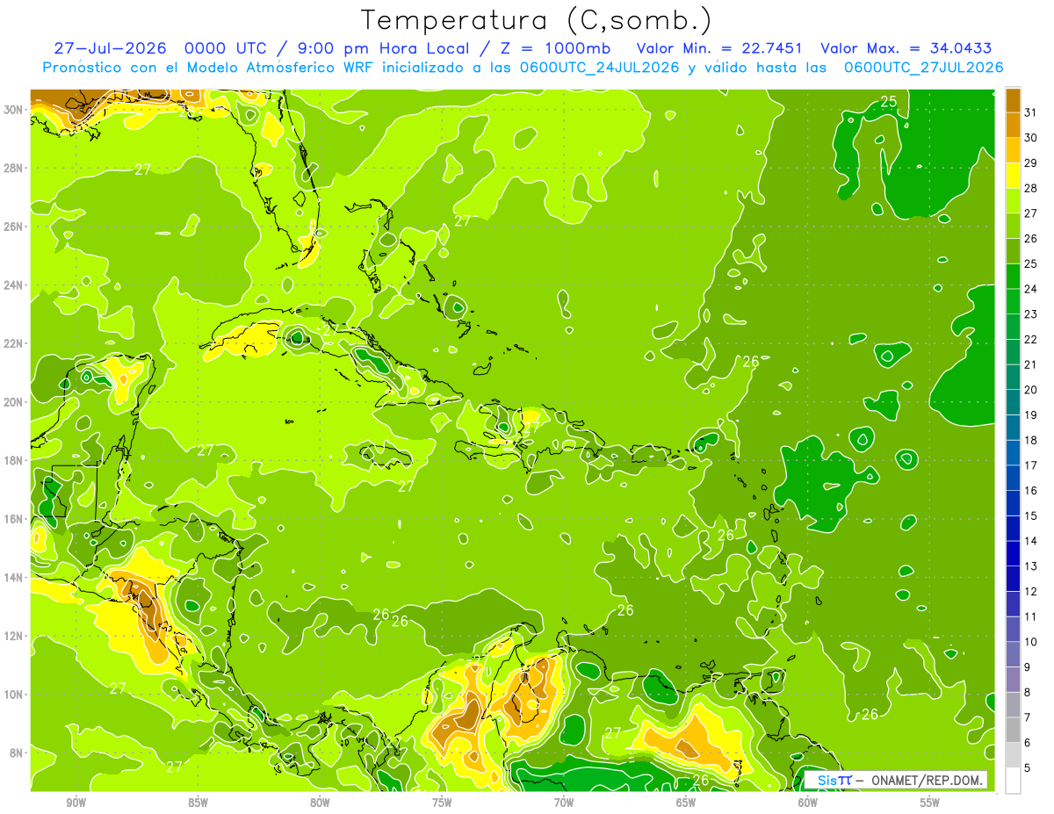This screenshot has height=814, width=1054.
Task: Click "0600UTC_27JUL2026" valid-until time text
Action: click(x=923, y=68)
